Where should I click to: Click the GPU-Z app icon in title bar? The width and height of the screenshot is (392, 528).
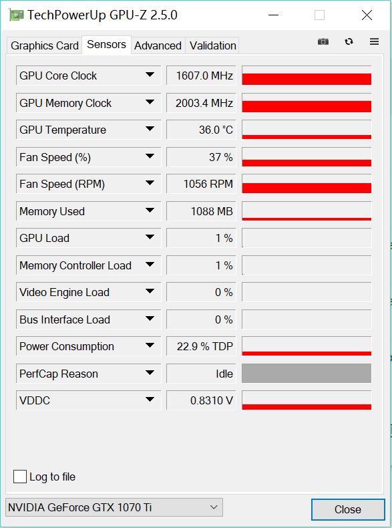click(16, 15)
